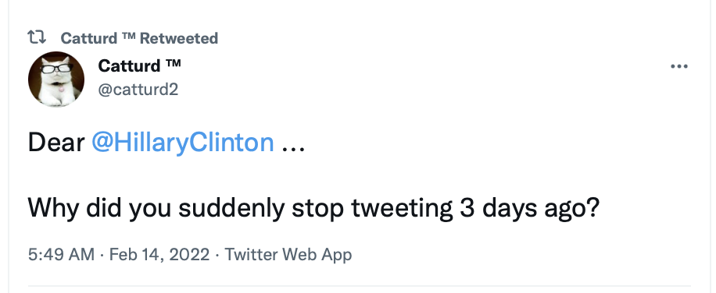Click the 5:49 AM timestamp
Viewport: 716px width, 293px height.
pyautogui.click(x=61, y=254)
